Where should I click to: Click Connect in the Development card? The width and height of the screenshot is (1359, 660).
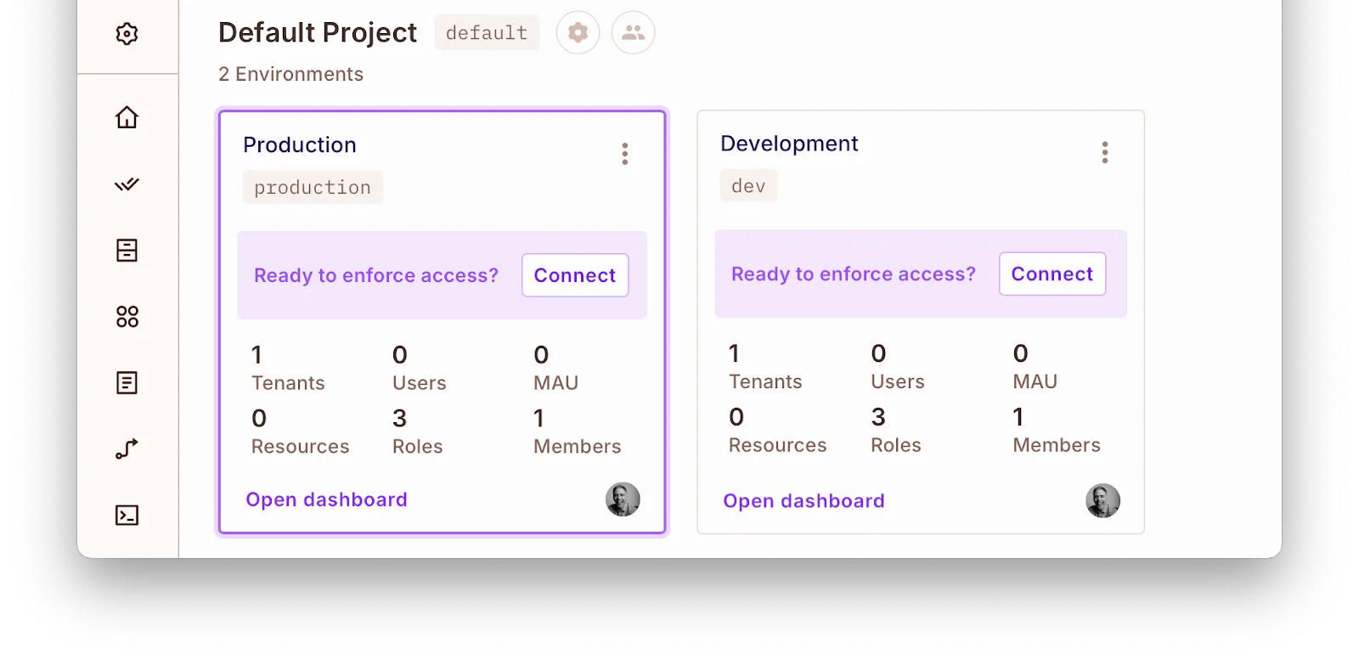pos(1052,274)
